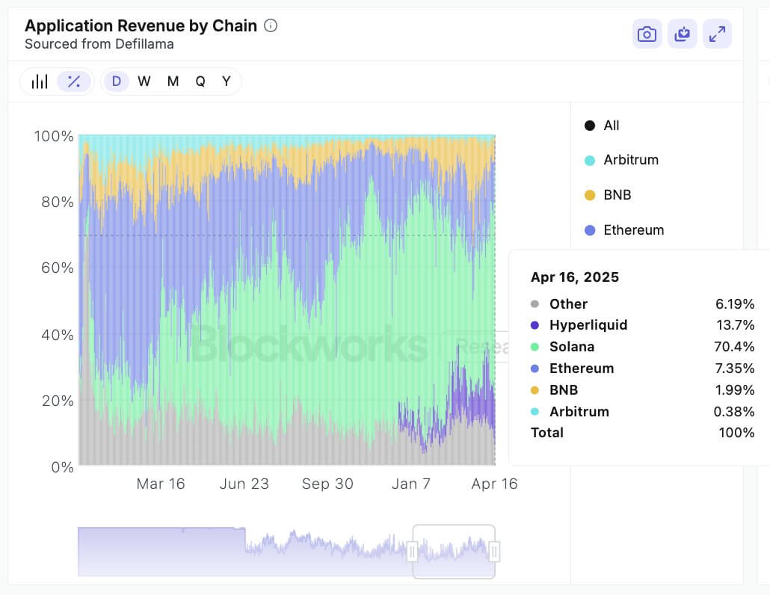Click the Arbitrum legend label text
Viewport: 770px width, 595px height.
click(630, 160)
